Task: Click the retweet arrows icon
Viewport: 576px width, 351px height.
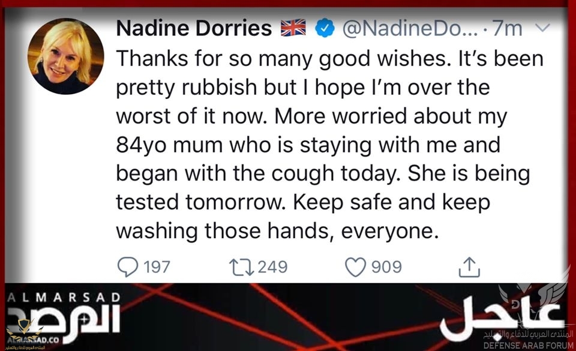Action: (241, 266)
